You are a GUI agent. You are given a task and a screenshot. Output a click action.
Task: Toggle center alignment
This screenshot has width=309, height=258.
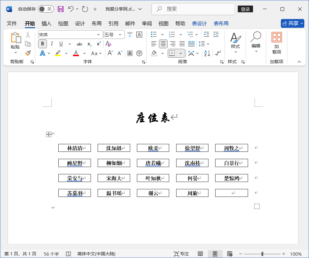click(x=163, y=44)
